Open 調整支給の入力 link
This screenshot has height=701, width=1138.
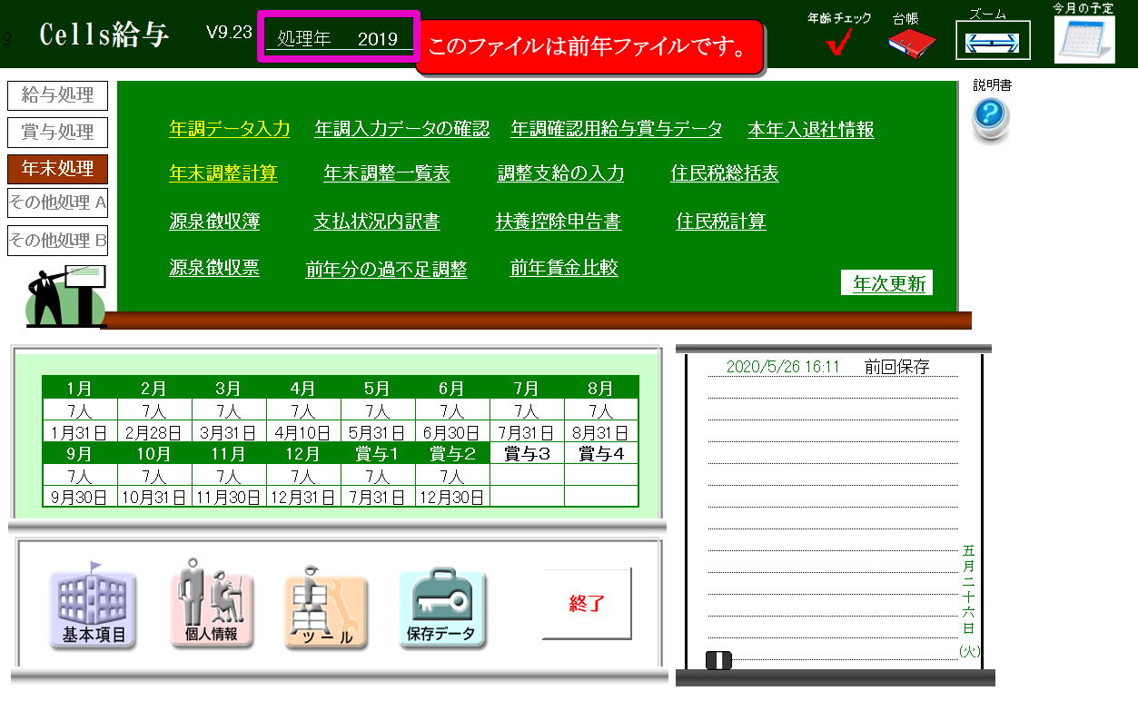point(561,173)
